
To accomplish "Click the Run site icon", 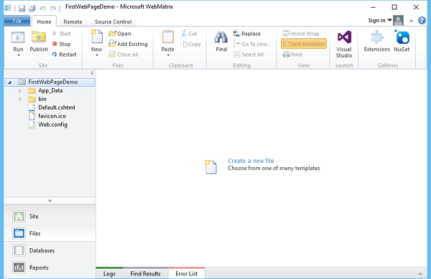I will tap(18, 37).
